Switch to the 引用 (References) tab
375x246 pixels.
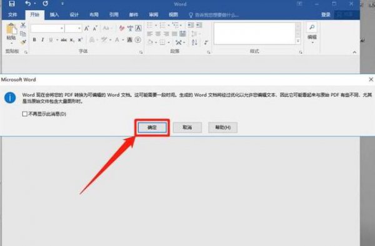tap(114, 15)
